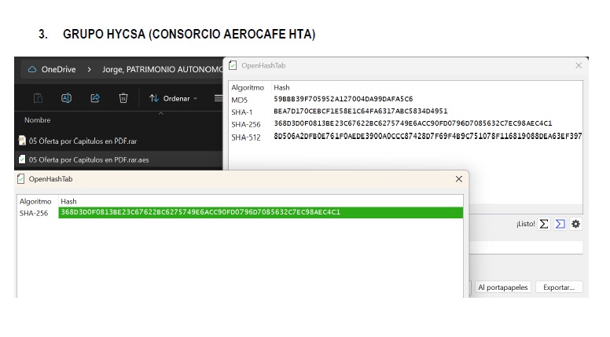
Task: Open the Ordenar sort dropdown
Action: [x=174, y=98]
